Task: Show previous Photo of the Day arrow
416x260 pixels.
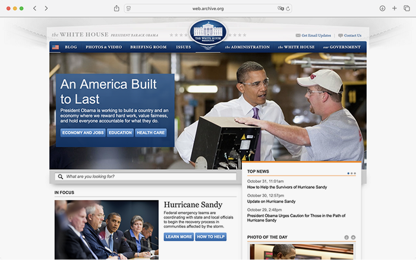Action: tap(346, 237)
